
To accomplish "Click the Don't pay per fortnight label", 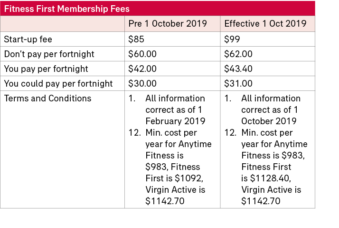I will (x=49, y=54).
